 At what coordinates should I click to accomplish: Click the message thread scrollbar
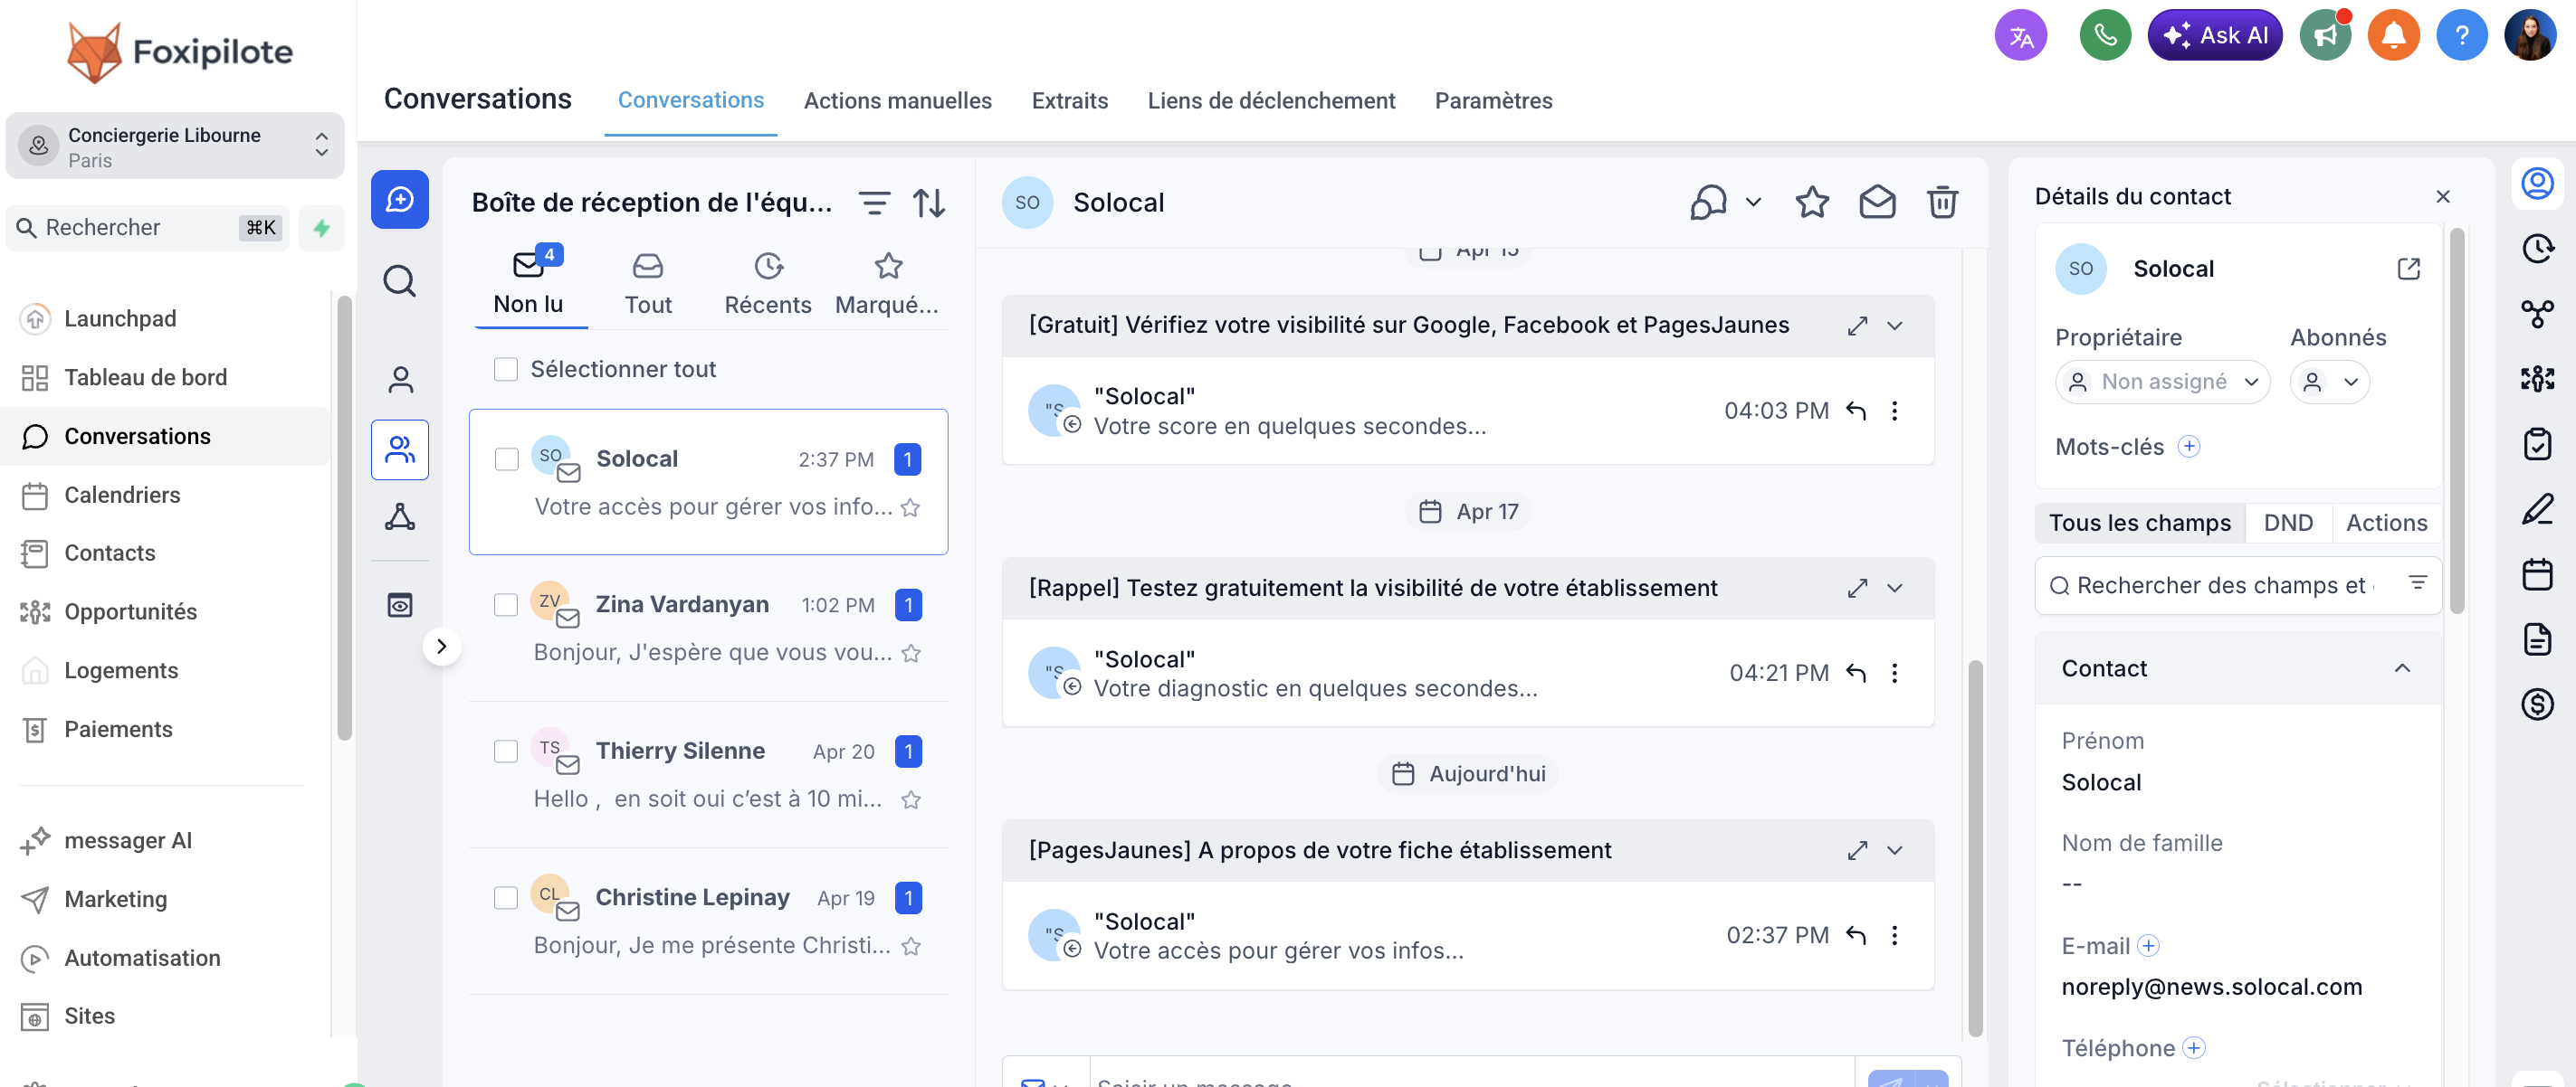1974,848
